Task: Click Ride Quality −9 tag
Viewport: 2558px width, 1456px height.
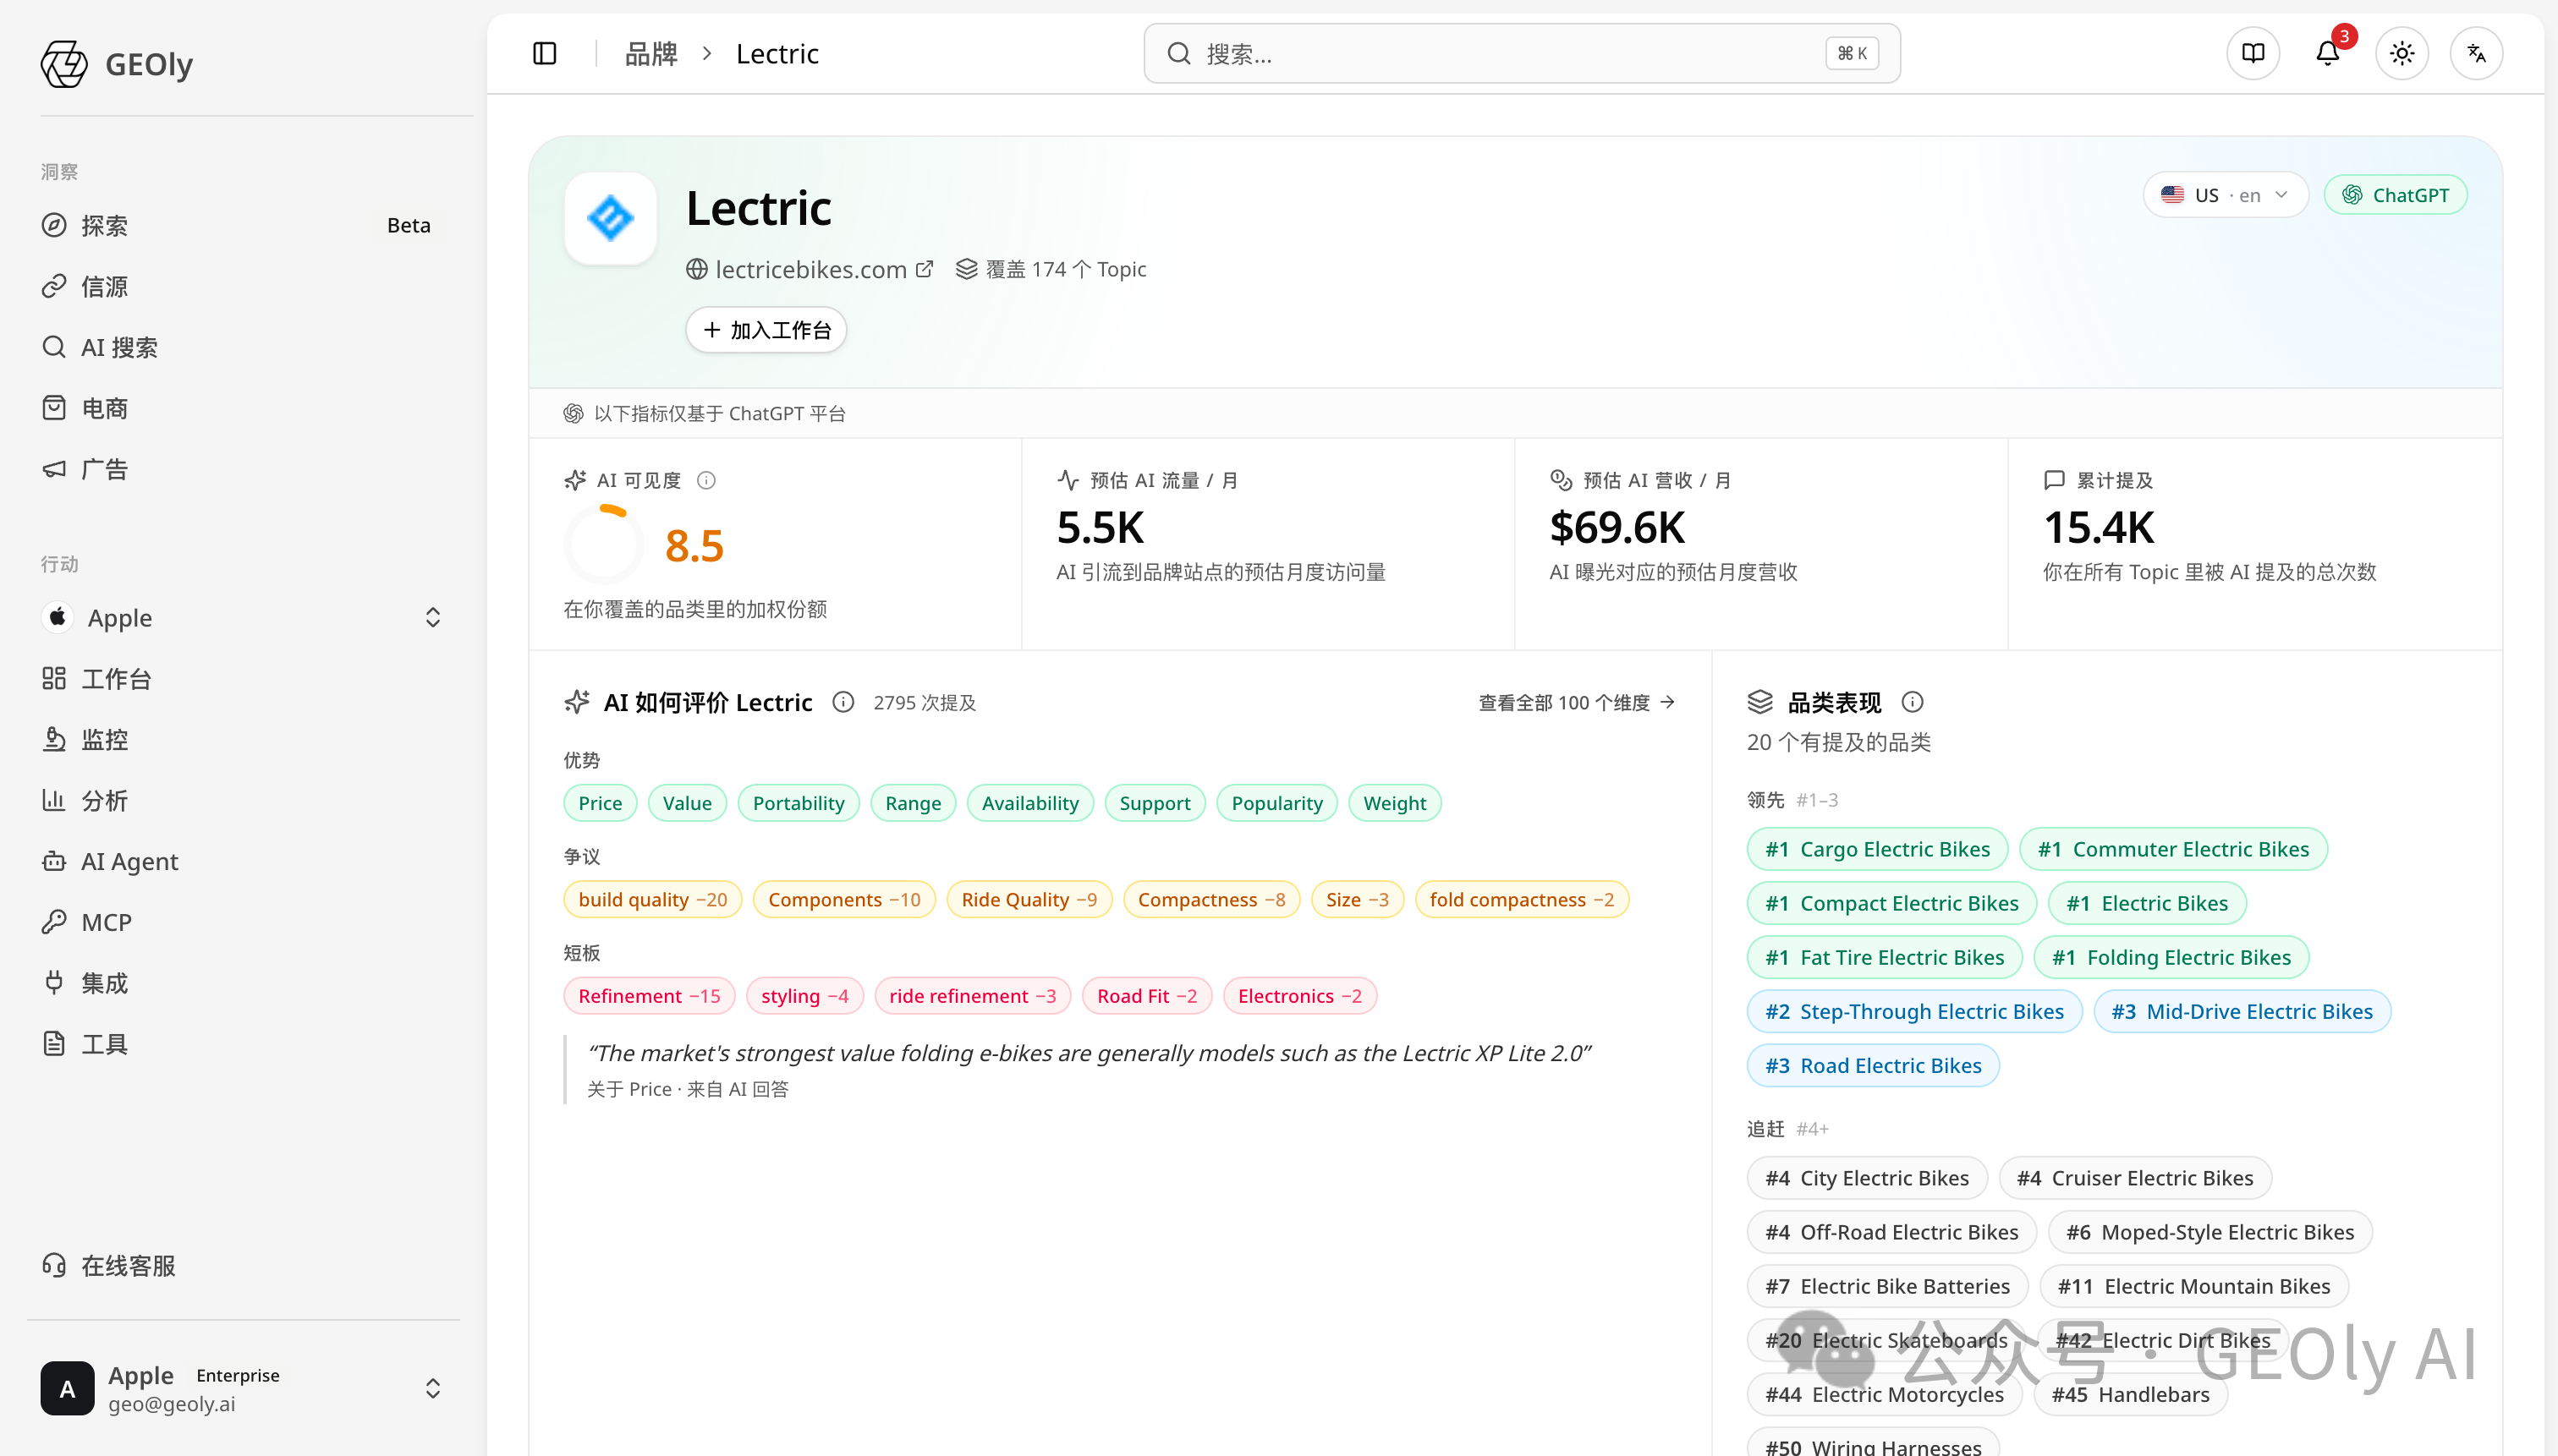Action: 1029,899
